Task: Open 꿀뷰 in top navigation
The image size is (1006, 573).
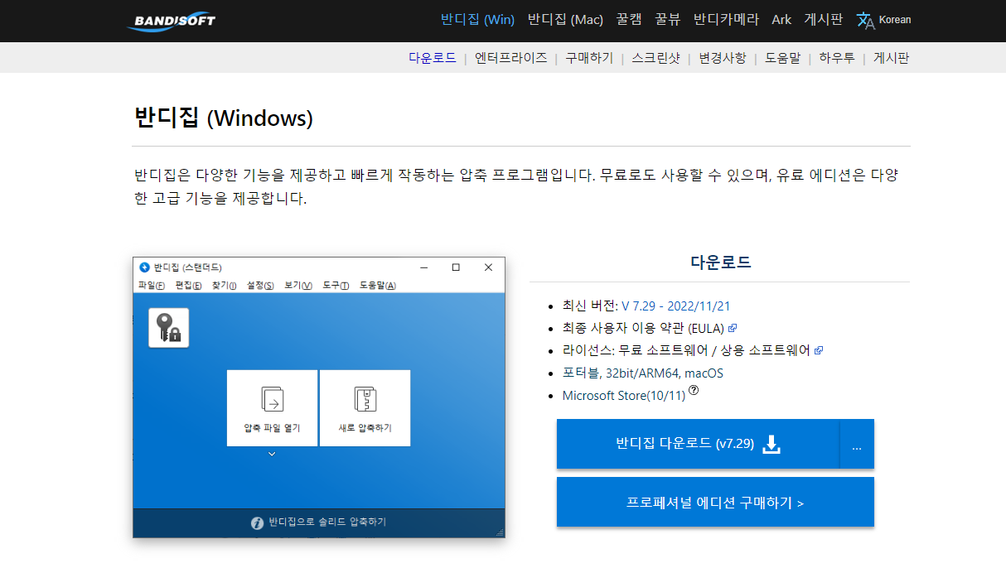Action: click(x=666, y=20)
